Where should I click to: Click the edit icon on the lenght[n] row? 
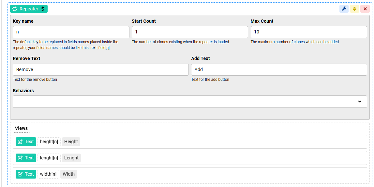pos(20,158)
